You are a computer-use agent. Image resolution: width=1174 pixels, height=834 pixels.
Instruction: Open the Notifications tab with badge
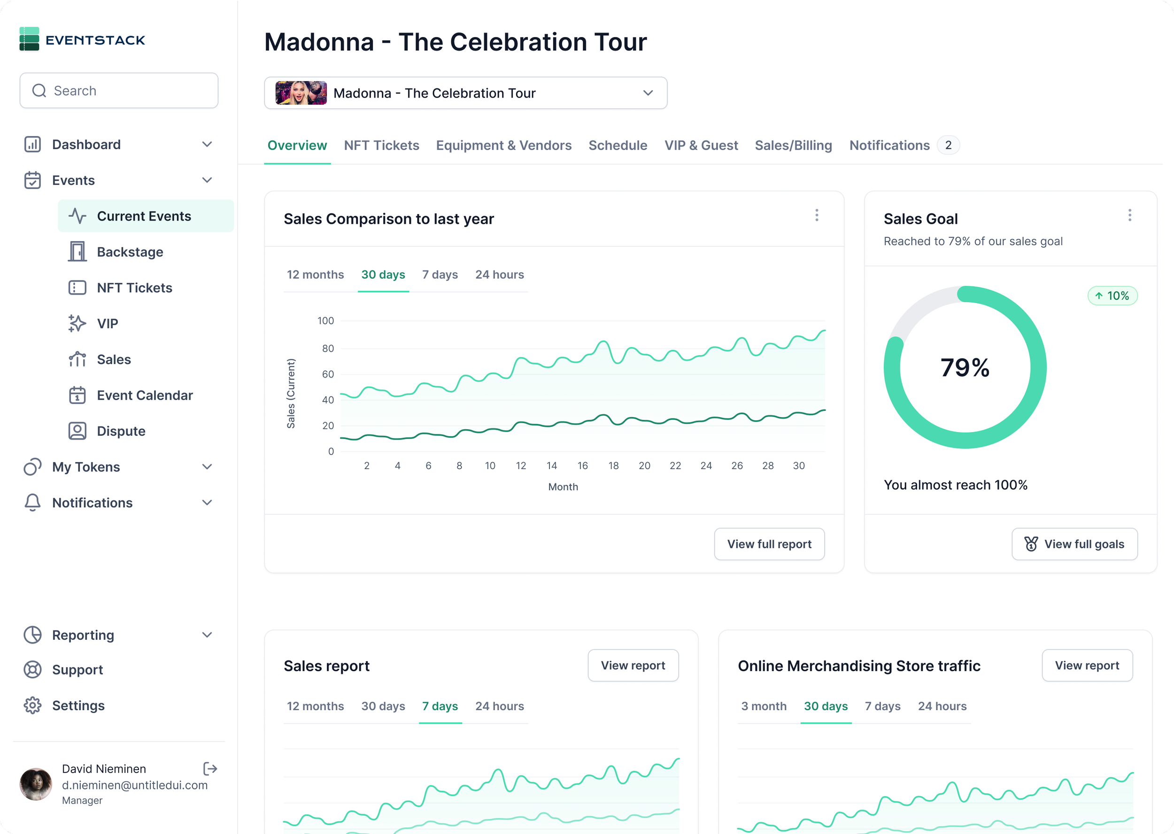pos(904,146)
